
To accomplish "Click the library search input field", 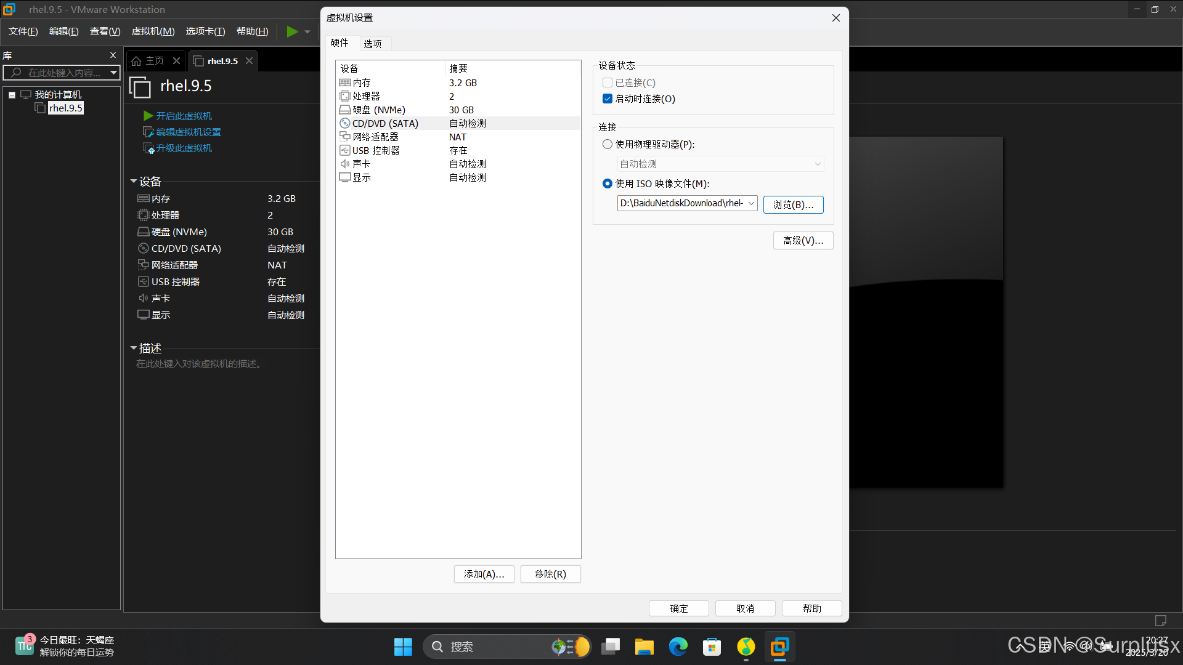I will pos(65,73).
